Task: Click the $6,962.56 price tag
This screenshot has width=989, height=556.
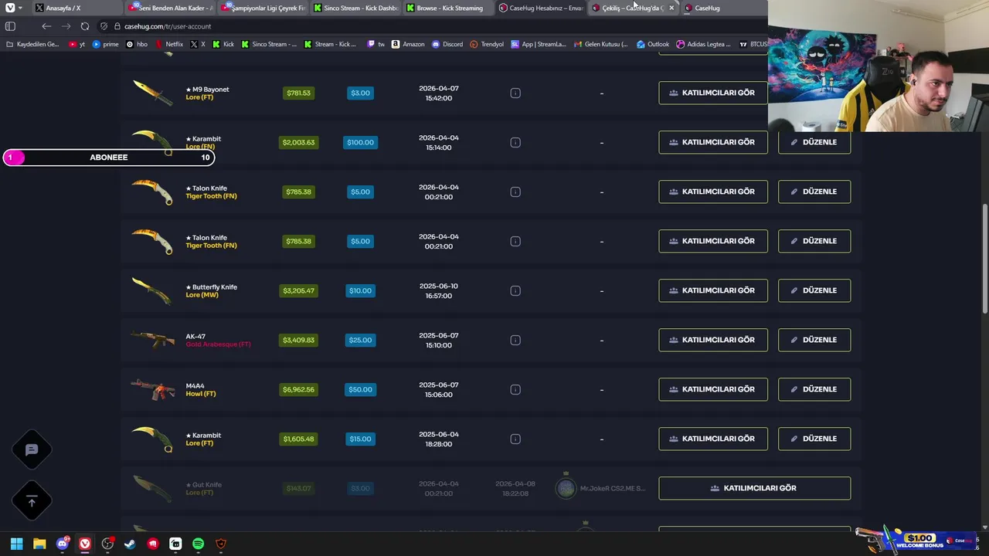Action: pyautogui.click(x=298, y=389)
